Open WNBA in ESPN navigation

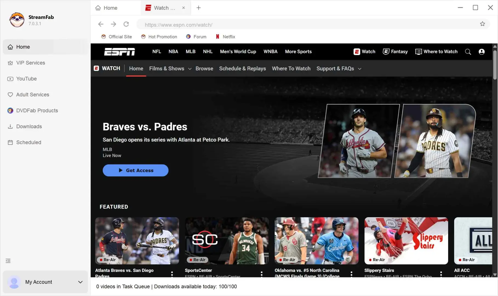pos(271,52)
